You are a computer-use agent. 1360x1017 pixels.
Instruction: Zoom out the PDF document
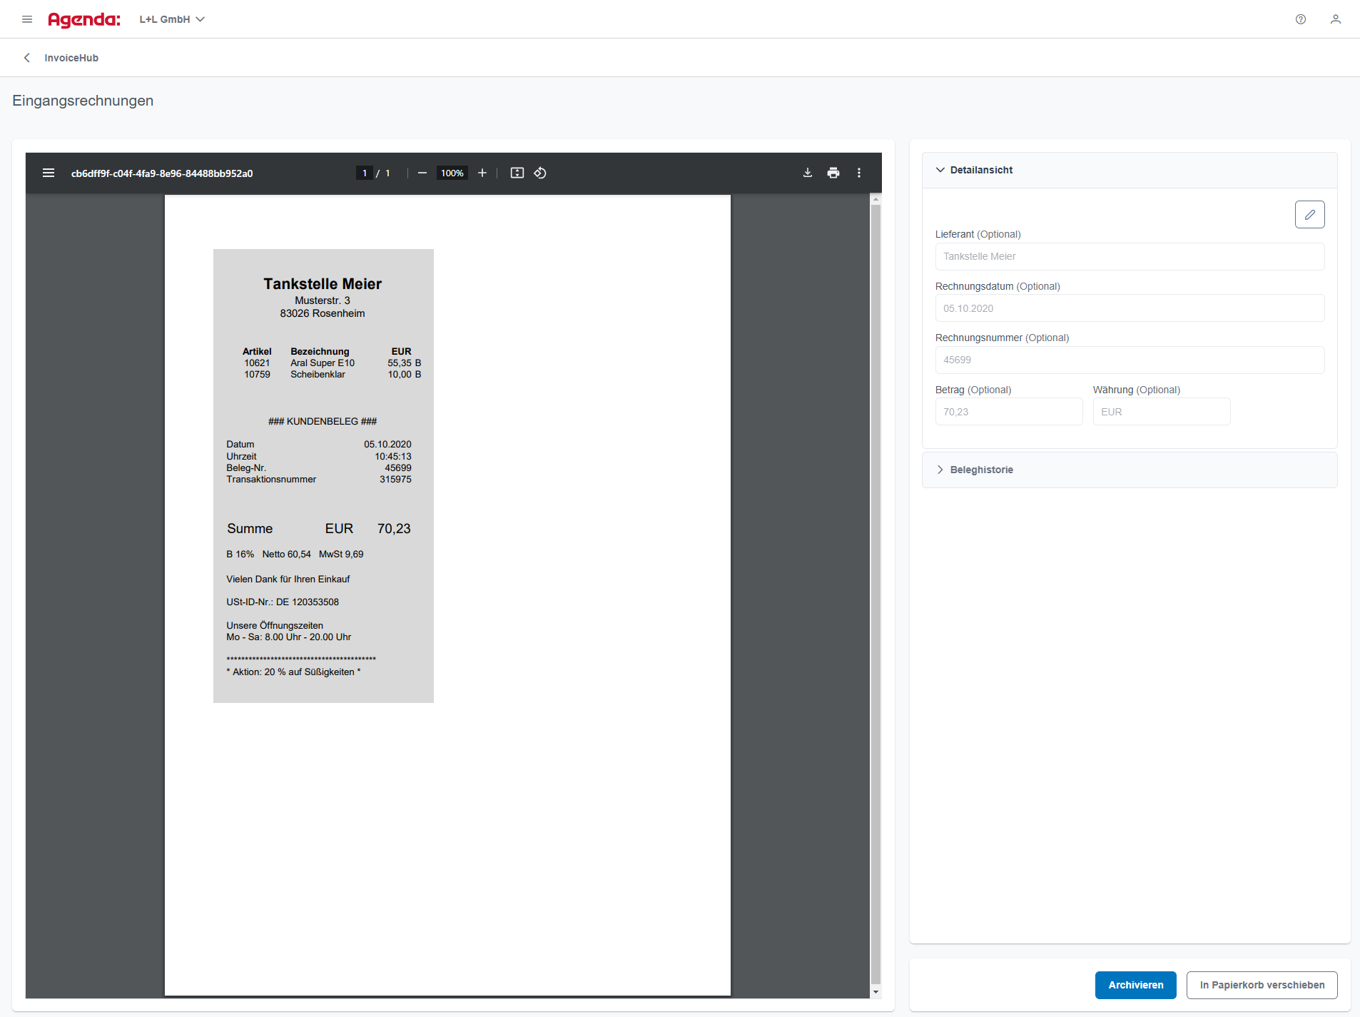click(422, 173)
